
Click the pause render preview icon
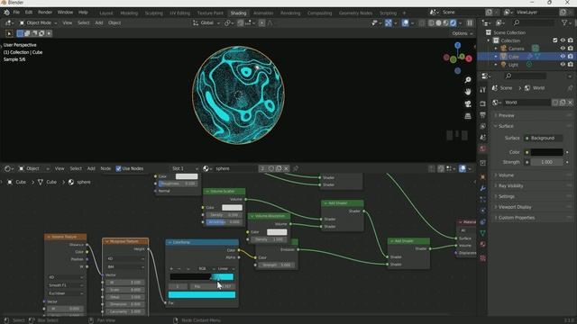pos(470,22)
